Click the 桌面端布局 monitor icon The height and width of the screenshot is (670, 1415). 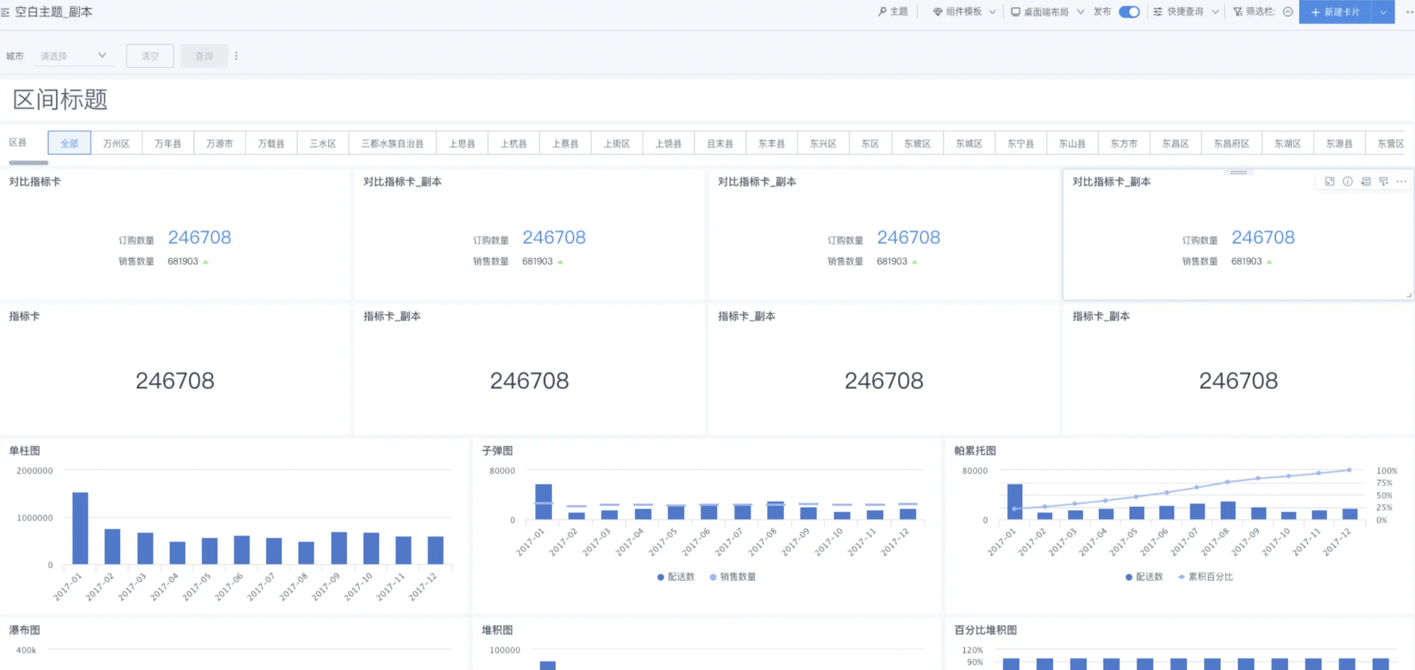point(1015,12)
